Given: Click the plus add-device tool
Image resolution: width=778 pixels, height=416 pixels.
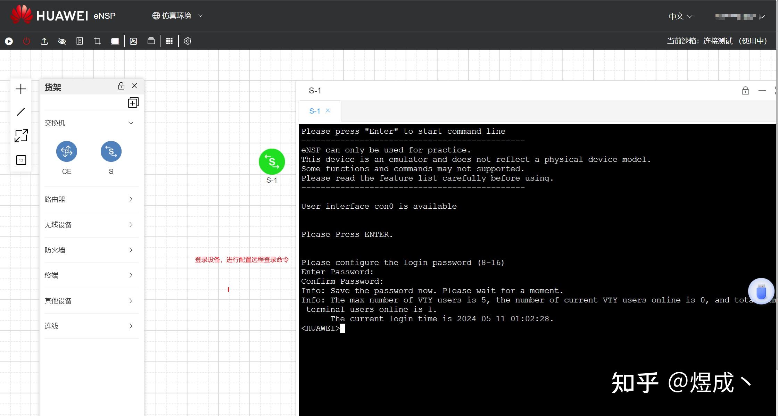Looking at the screenshot, I should (21, 89).
